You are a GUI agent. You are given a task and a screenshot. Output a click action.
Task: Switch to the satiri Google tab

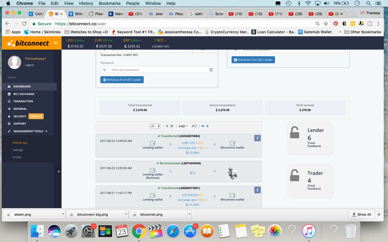tap(196, 14)
